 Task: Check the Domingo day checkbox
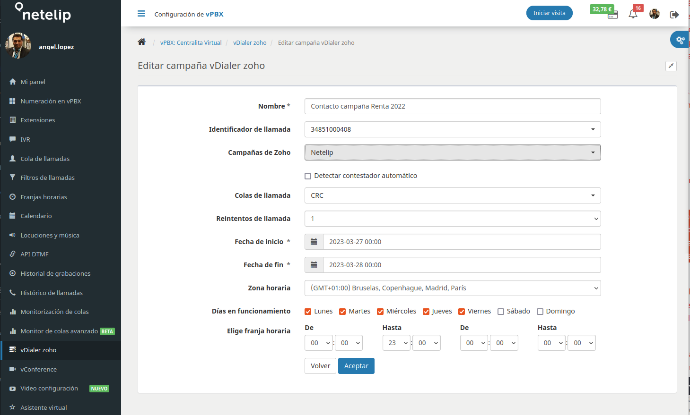[540, 312]
